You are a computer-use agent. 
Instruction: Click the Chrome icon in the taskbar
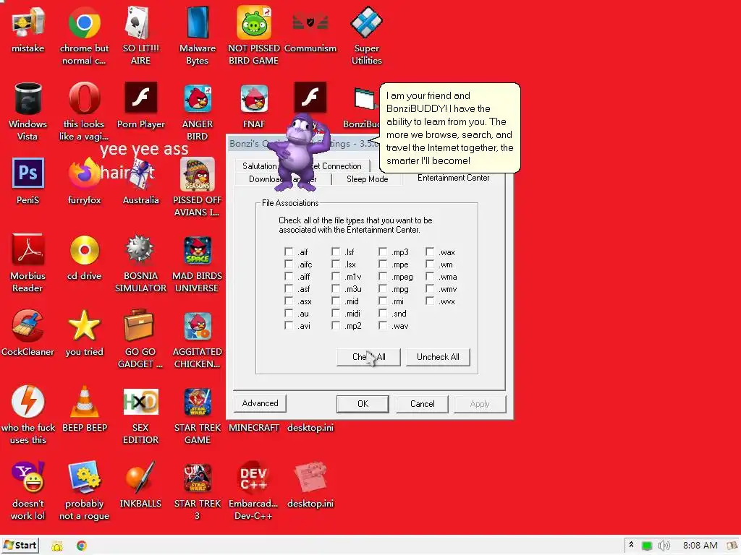coord(81,546)
